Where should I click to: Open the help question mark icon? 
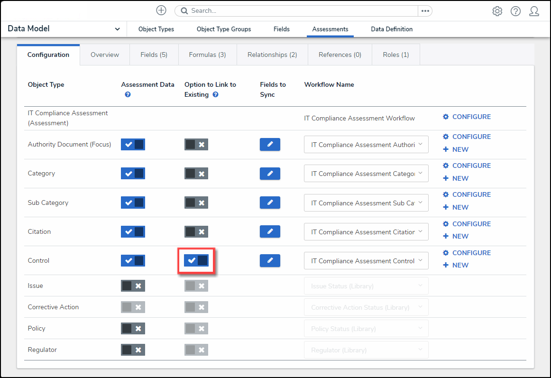pos(515,11)
